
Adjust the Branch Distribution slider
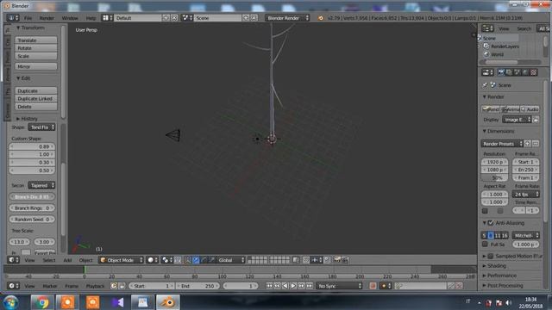pyautogui.click(x=32, y=197)
